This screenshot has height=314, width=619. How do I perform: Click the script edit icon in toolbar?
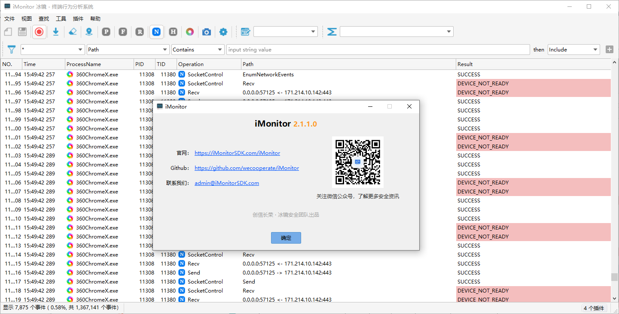point(245,32)
